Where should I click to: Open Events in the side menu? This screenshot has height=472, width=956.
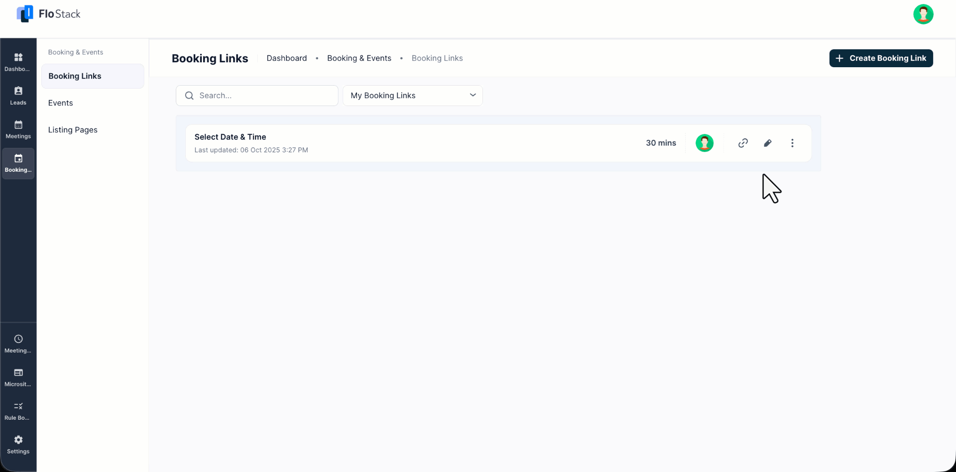(x=60, y=103)
